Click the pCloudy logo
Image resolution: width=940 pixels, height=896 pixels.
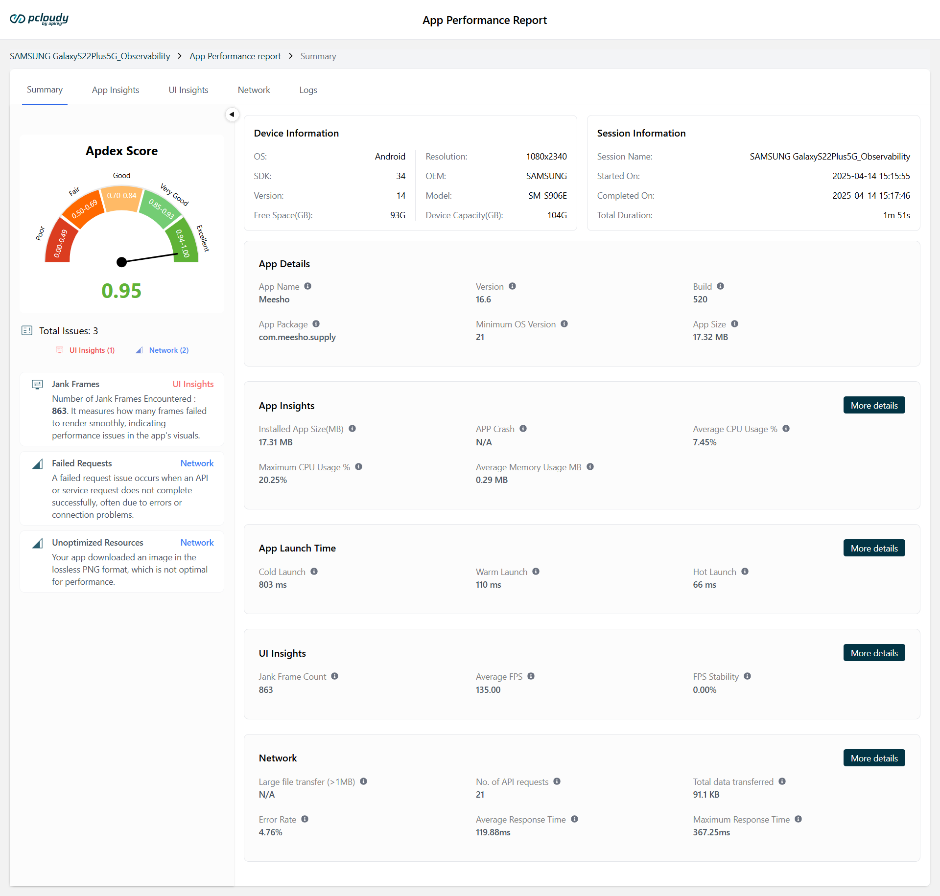click(x=39, y=19)
